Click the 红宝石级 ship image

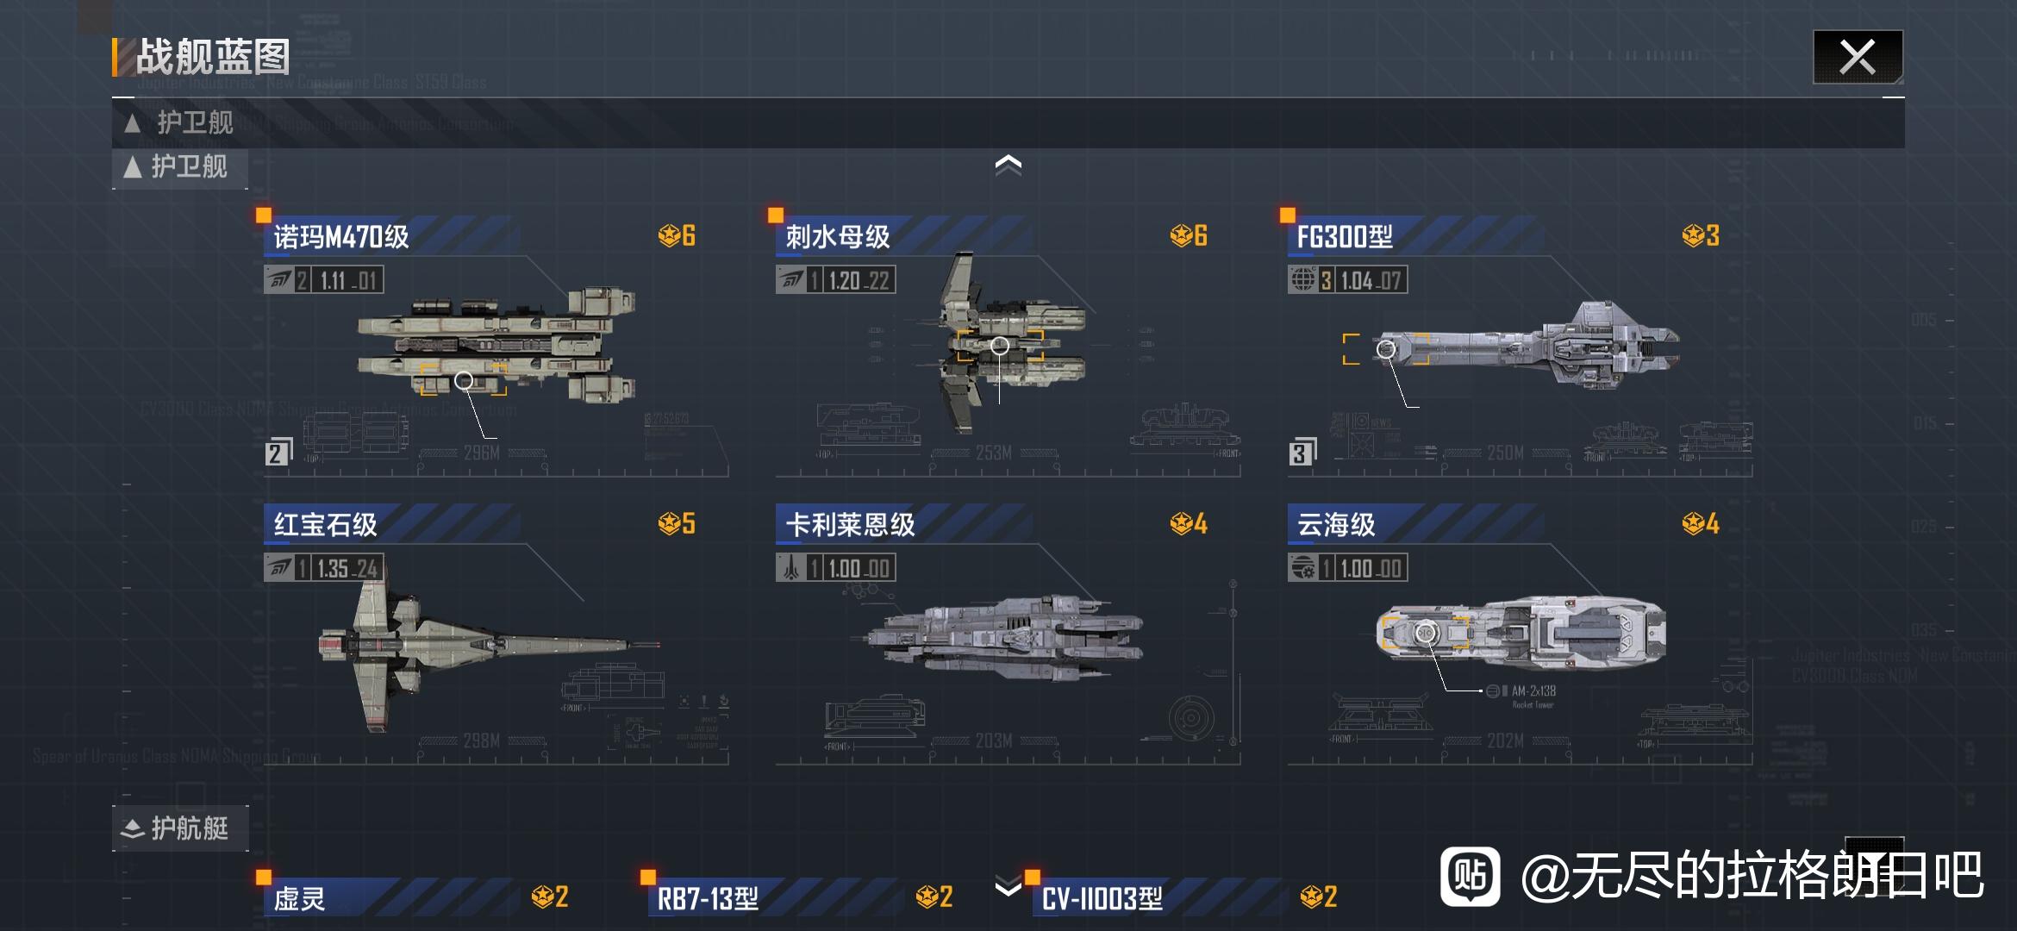click(x=487, y=645)
